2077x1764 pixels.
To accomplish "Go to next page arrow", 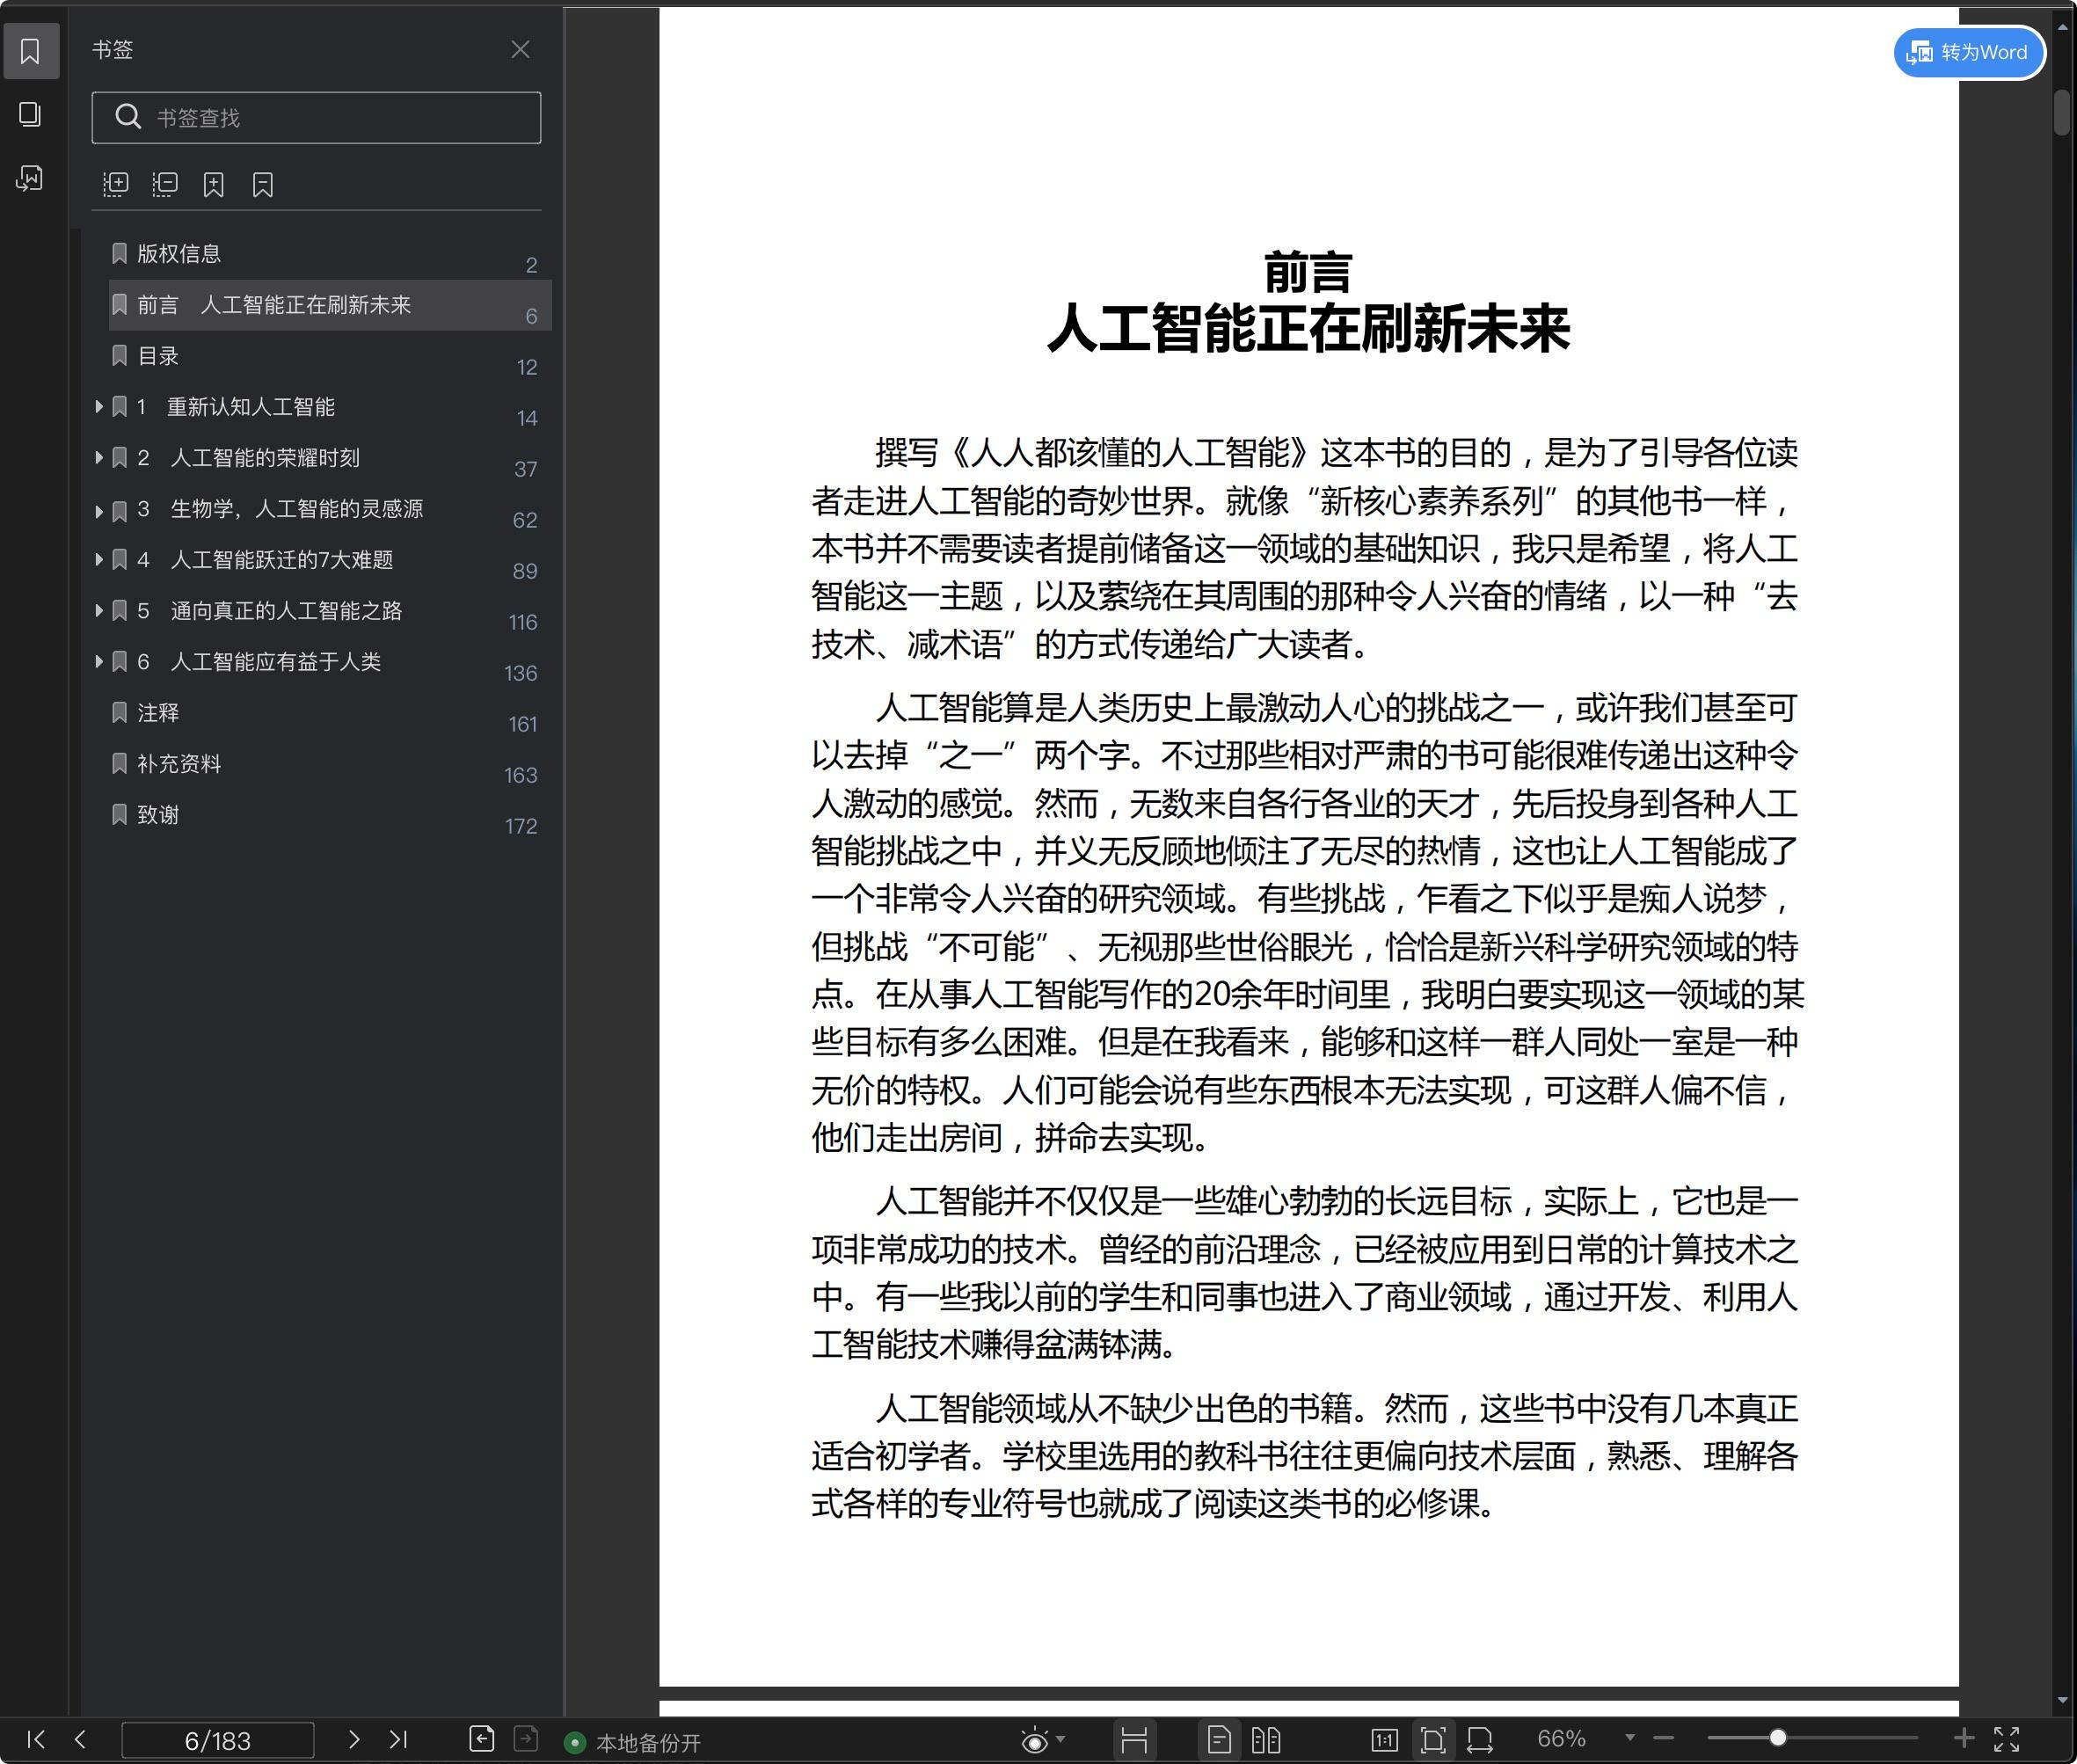I will click(x=353, y=1739).
